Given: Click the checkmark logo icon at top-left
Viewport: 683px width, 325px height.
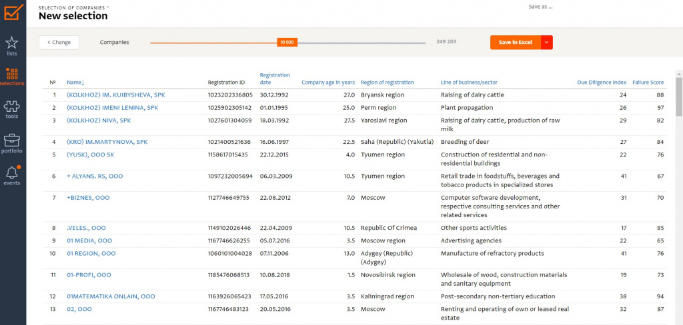Looking at the screenshot, I should pos(13,12).
